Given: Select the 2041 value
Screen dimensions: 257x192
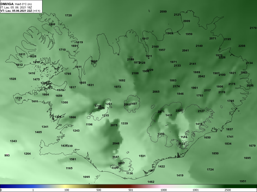Looking at the screenshot, I should click(185, 51).
